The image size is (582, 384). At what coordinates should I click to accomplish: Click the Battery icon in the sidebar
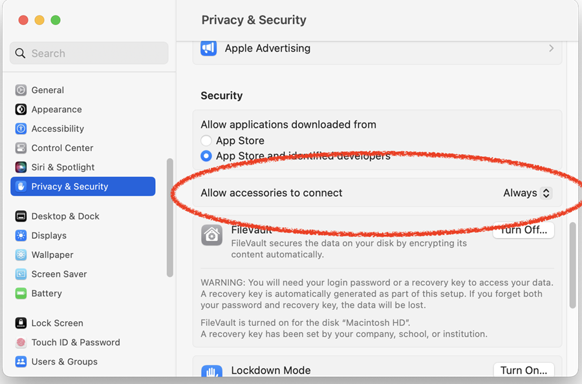pos(21,293)
